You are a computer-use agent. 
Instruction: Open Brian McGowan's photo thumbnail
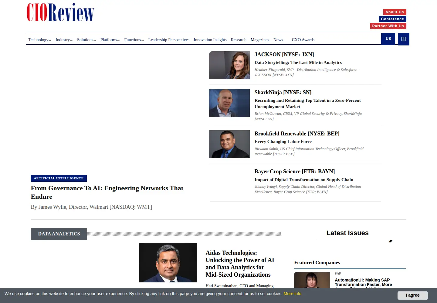(229, 103)
